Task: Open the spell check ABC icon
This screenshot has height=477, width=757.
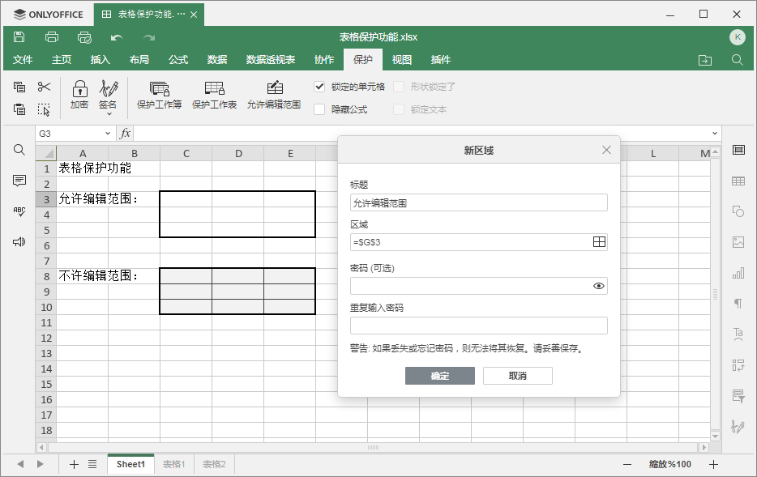Action: pyautogui.click(x=19, y=211)
